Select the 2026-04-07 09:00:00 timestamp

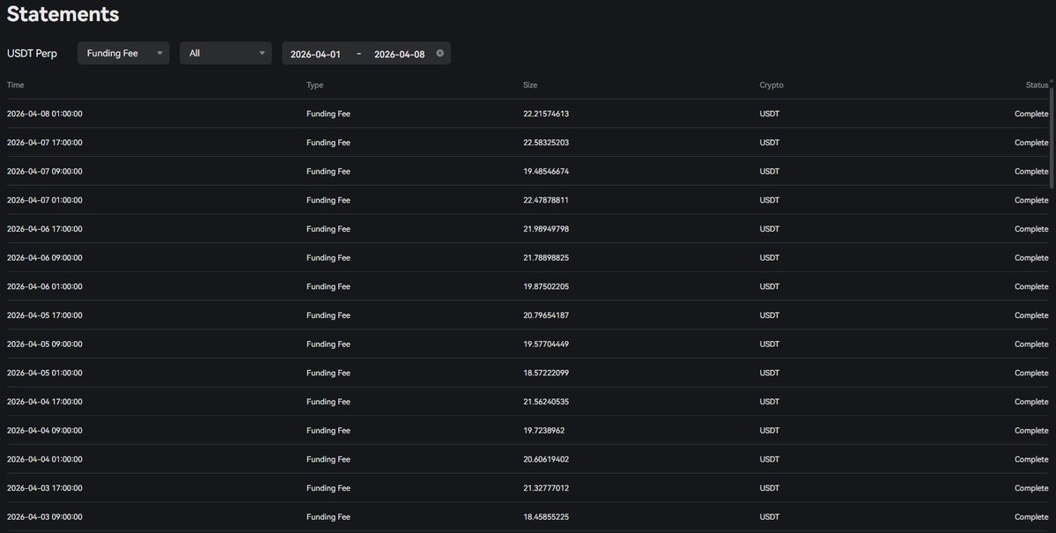coord(44,172)
